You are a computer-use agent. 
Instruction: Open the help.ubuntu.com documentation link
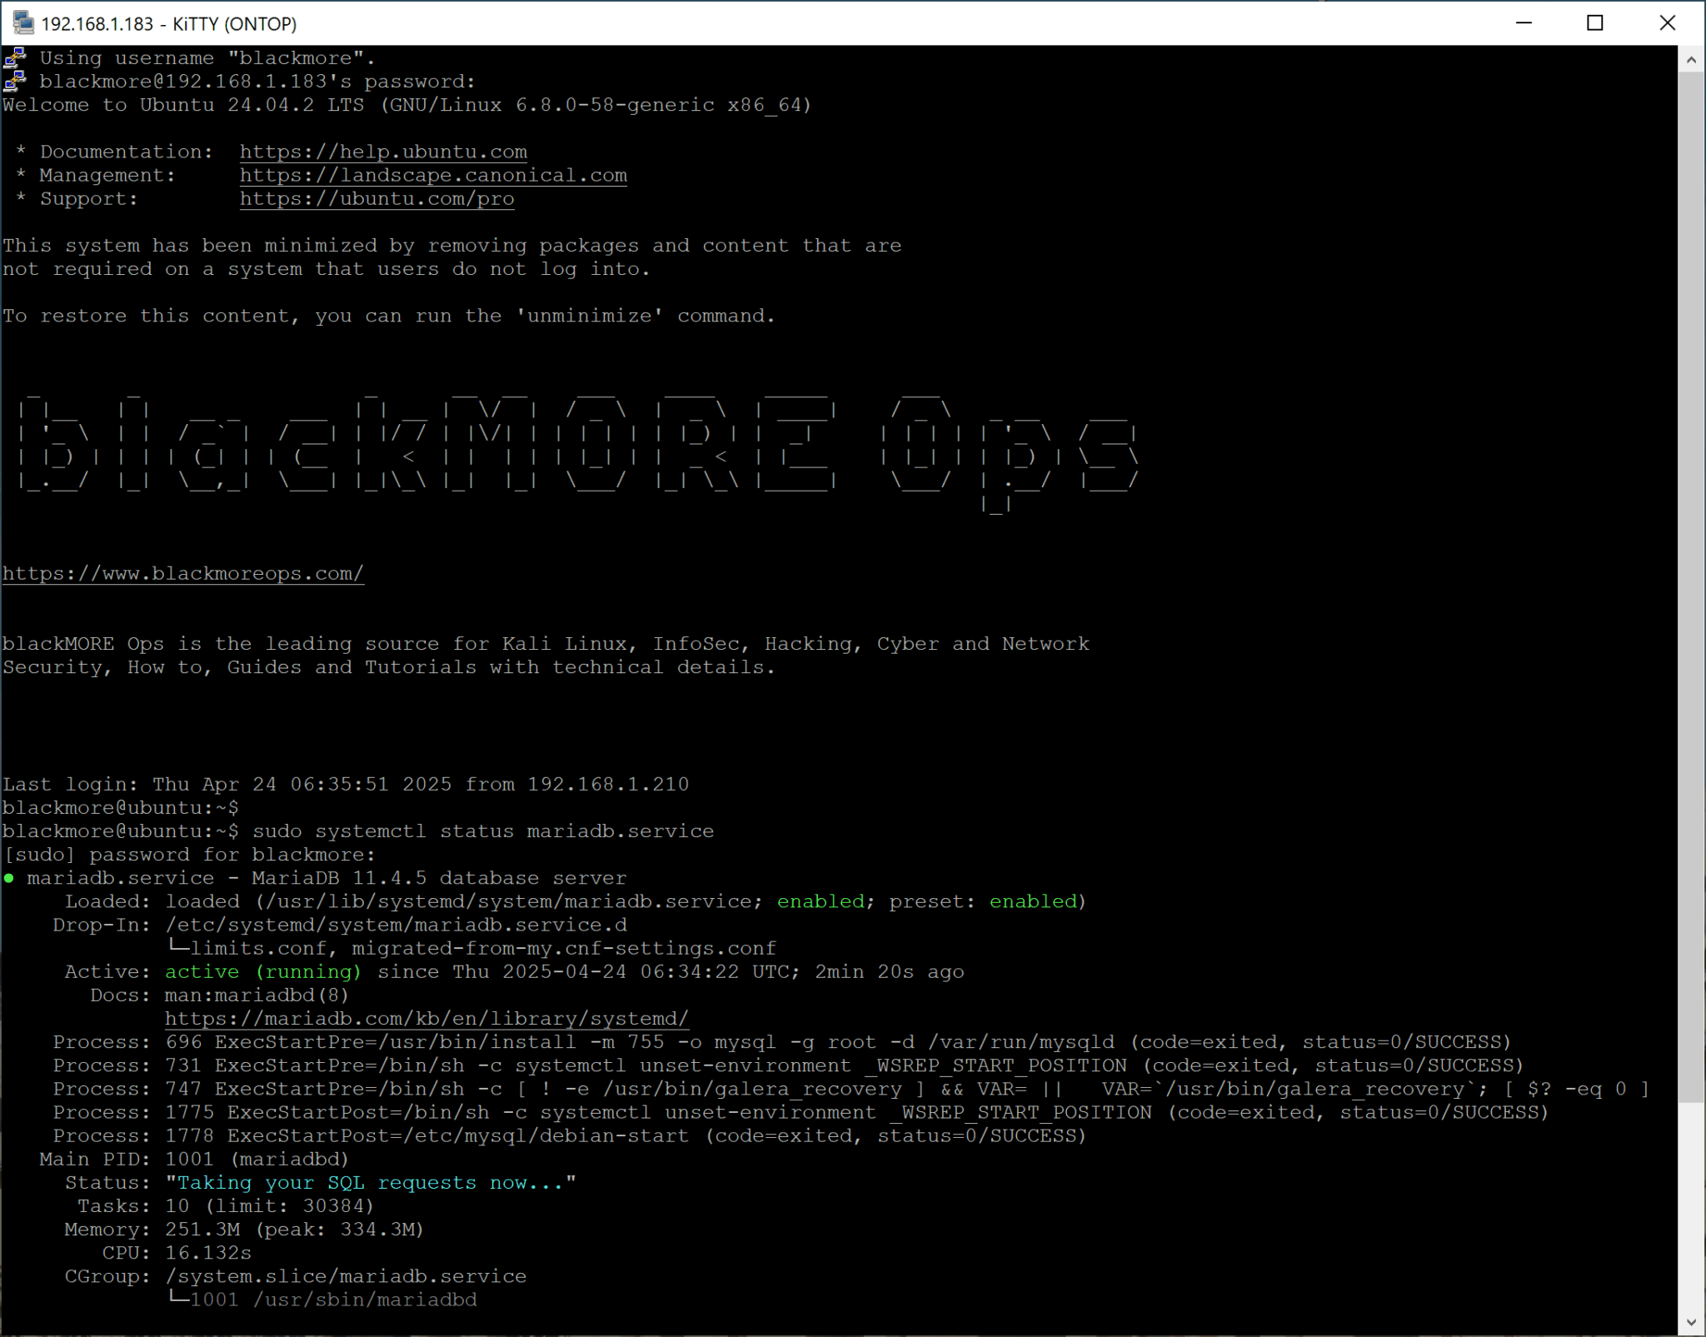[382, 152]
